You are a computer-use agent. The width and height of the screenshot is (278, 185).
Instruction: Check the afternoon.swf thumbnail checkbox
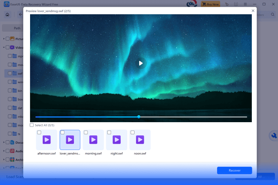[x=39, y=133]
